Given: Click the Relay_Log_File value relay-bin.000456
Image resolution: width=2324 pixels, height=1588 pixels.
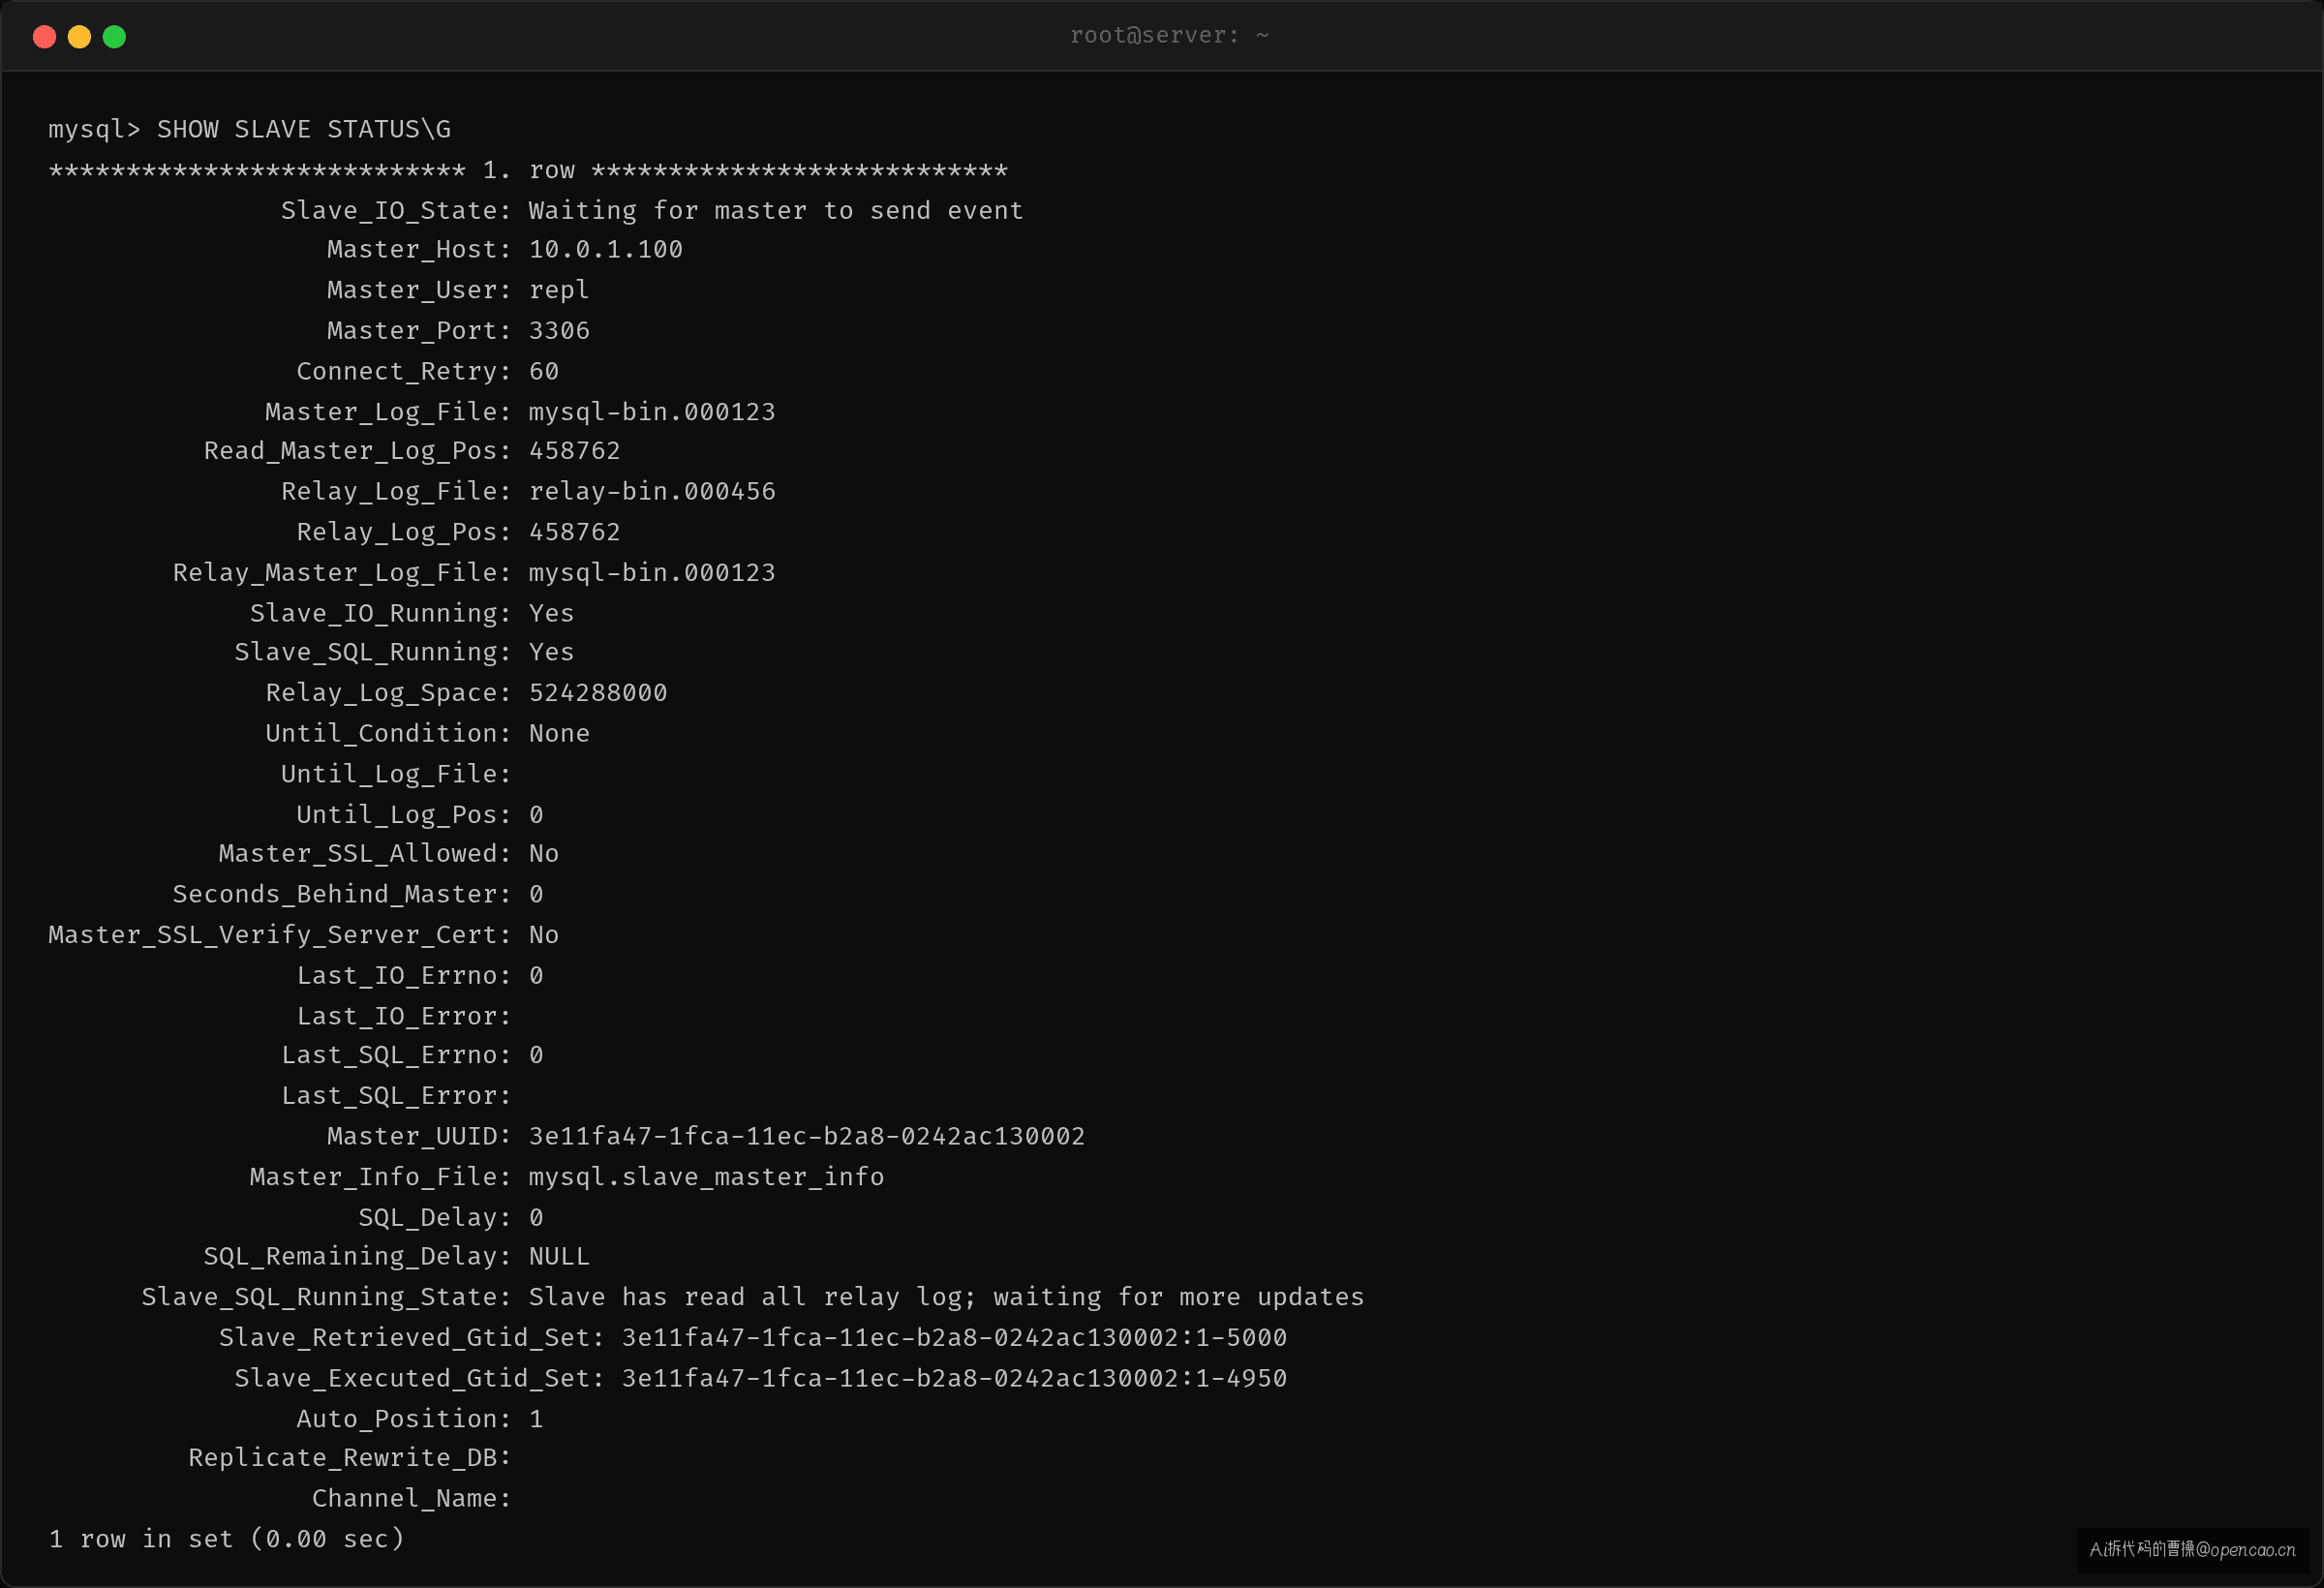Looking at the screenshot, I should (651, 492).
